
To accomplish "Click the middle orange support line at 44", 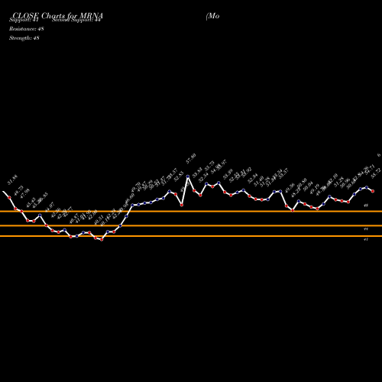I will (x=191, y=225).
